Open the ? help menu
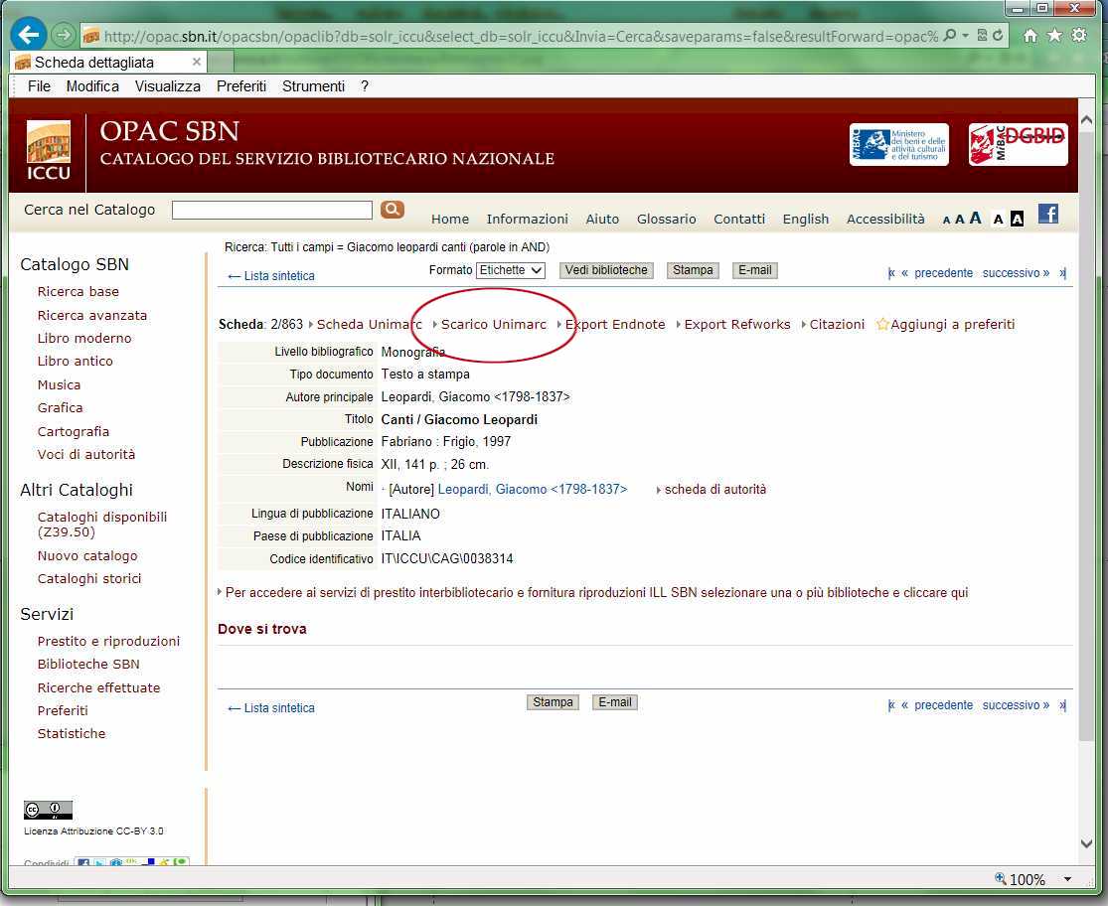Image resolution: width=1108 pixels, height=906 pixels. pyautogui.click(x=365, y=86)
